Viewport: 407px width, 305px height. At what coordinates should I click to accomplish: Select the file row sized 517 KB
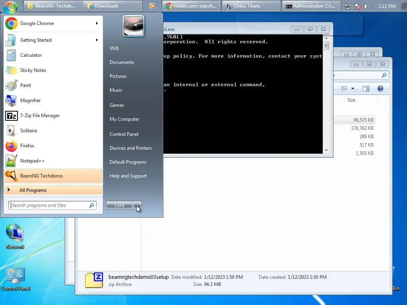(x=355, y=145)
